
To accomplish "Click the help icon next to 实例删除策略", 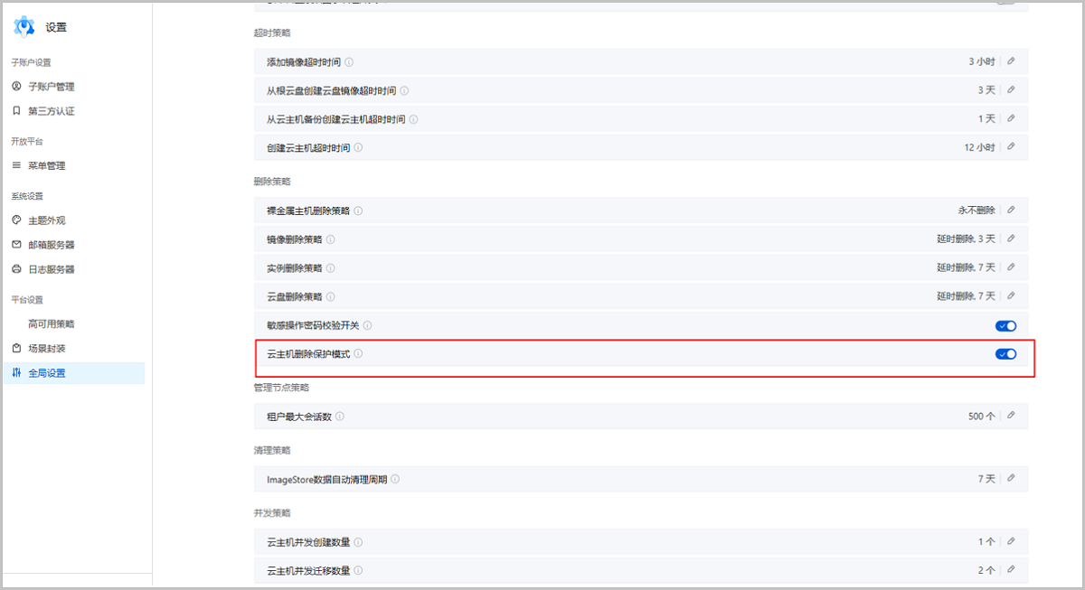I will (330, 268).
